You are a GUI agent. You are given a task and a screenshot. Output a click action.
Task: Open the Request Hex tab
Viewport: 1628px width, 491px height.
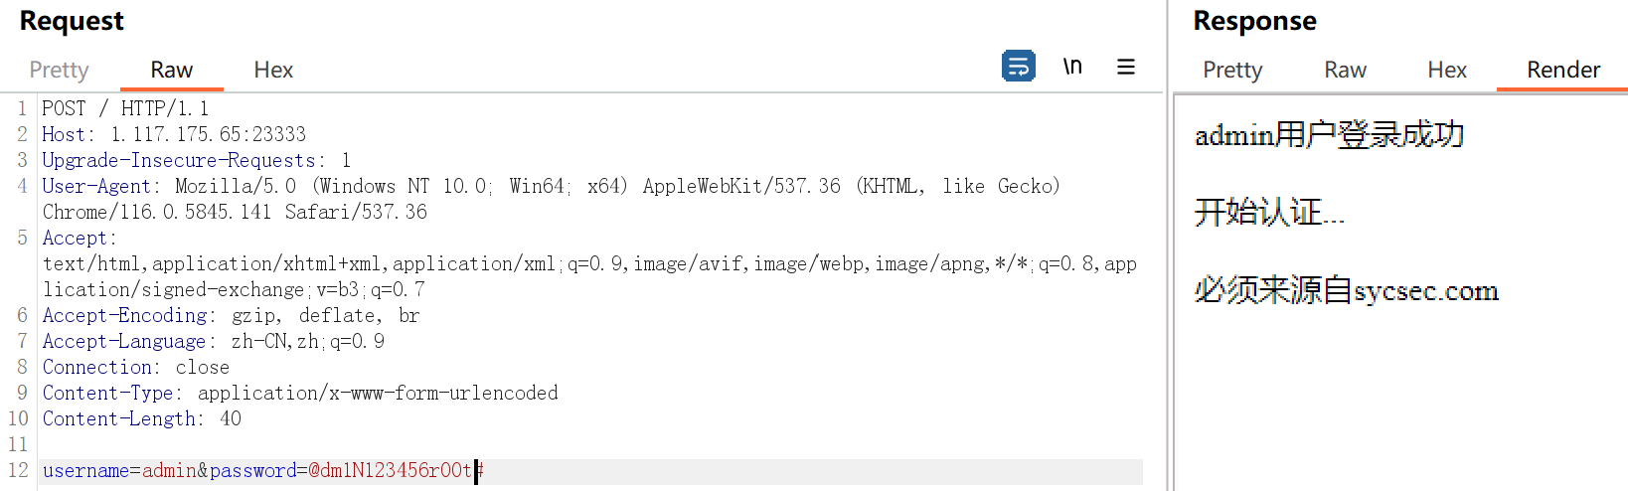coord(273,70)
